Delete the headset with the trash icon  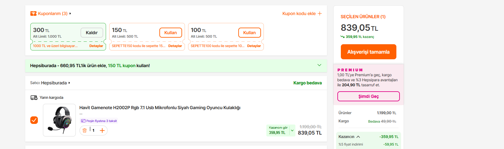[85, 130]
